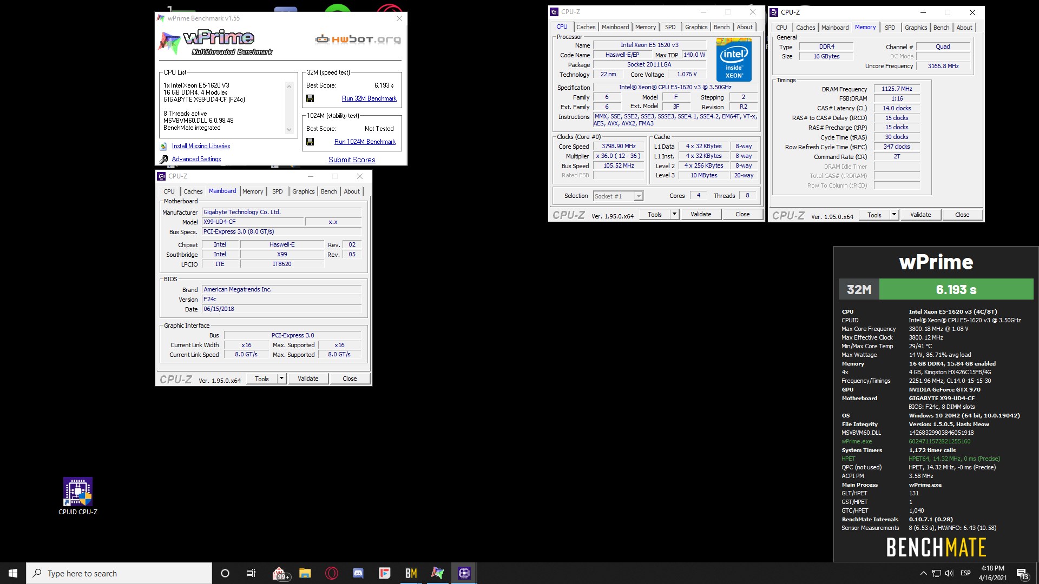Open the notification center icon
This screenshot has width=1039, height=584.
[x=1022, y=573]
